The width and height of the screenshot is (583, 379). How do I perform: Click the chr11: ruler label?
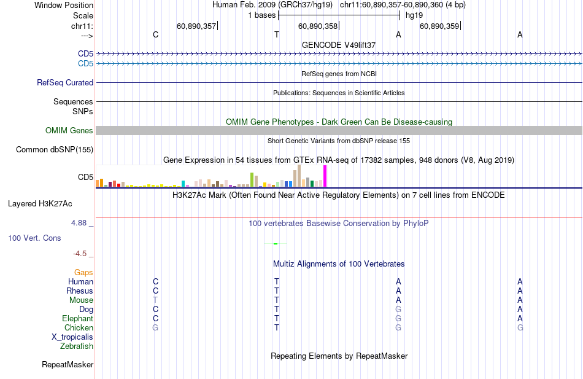click(x=82, y=26)
